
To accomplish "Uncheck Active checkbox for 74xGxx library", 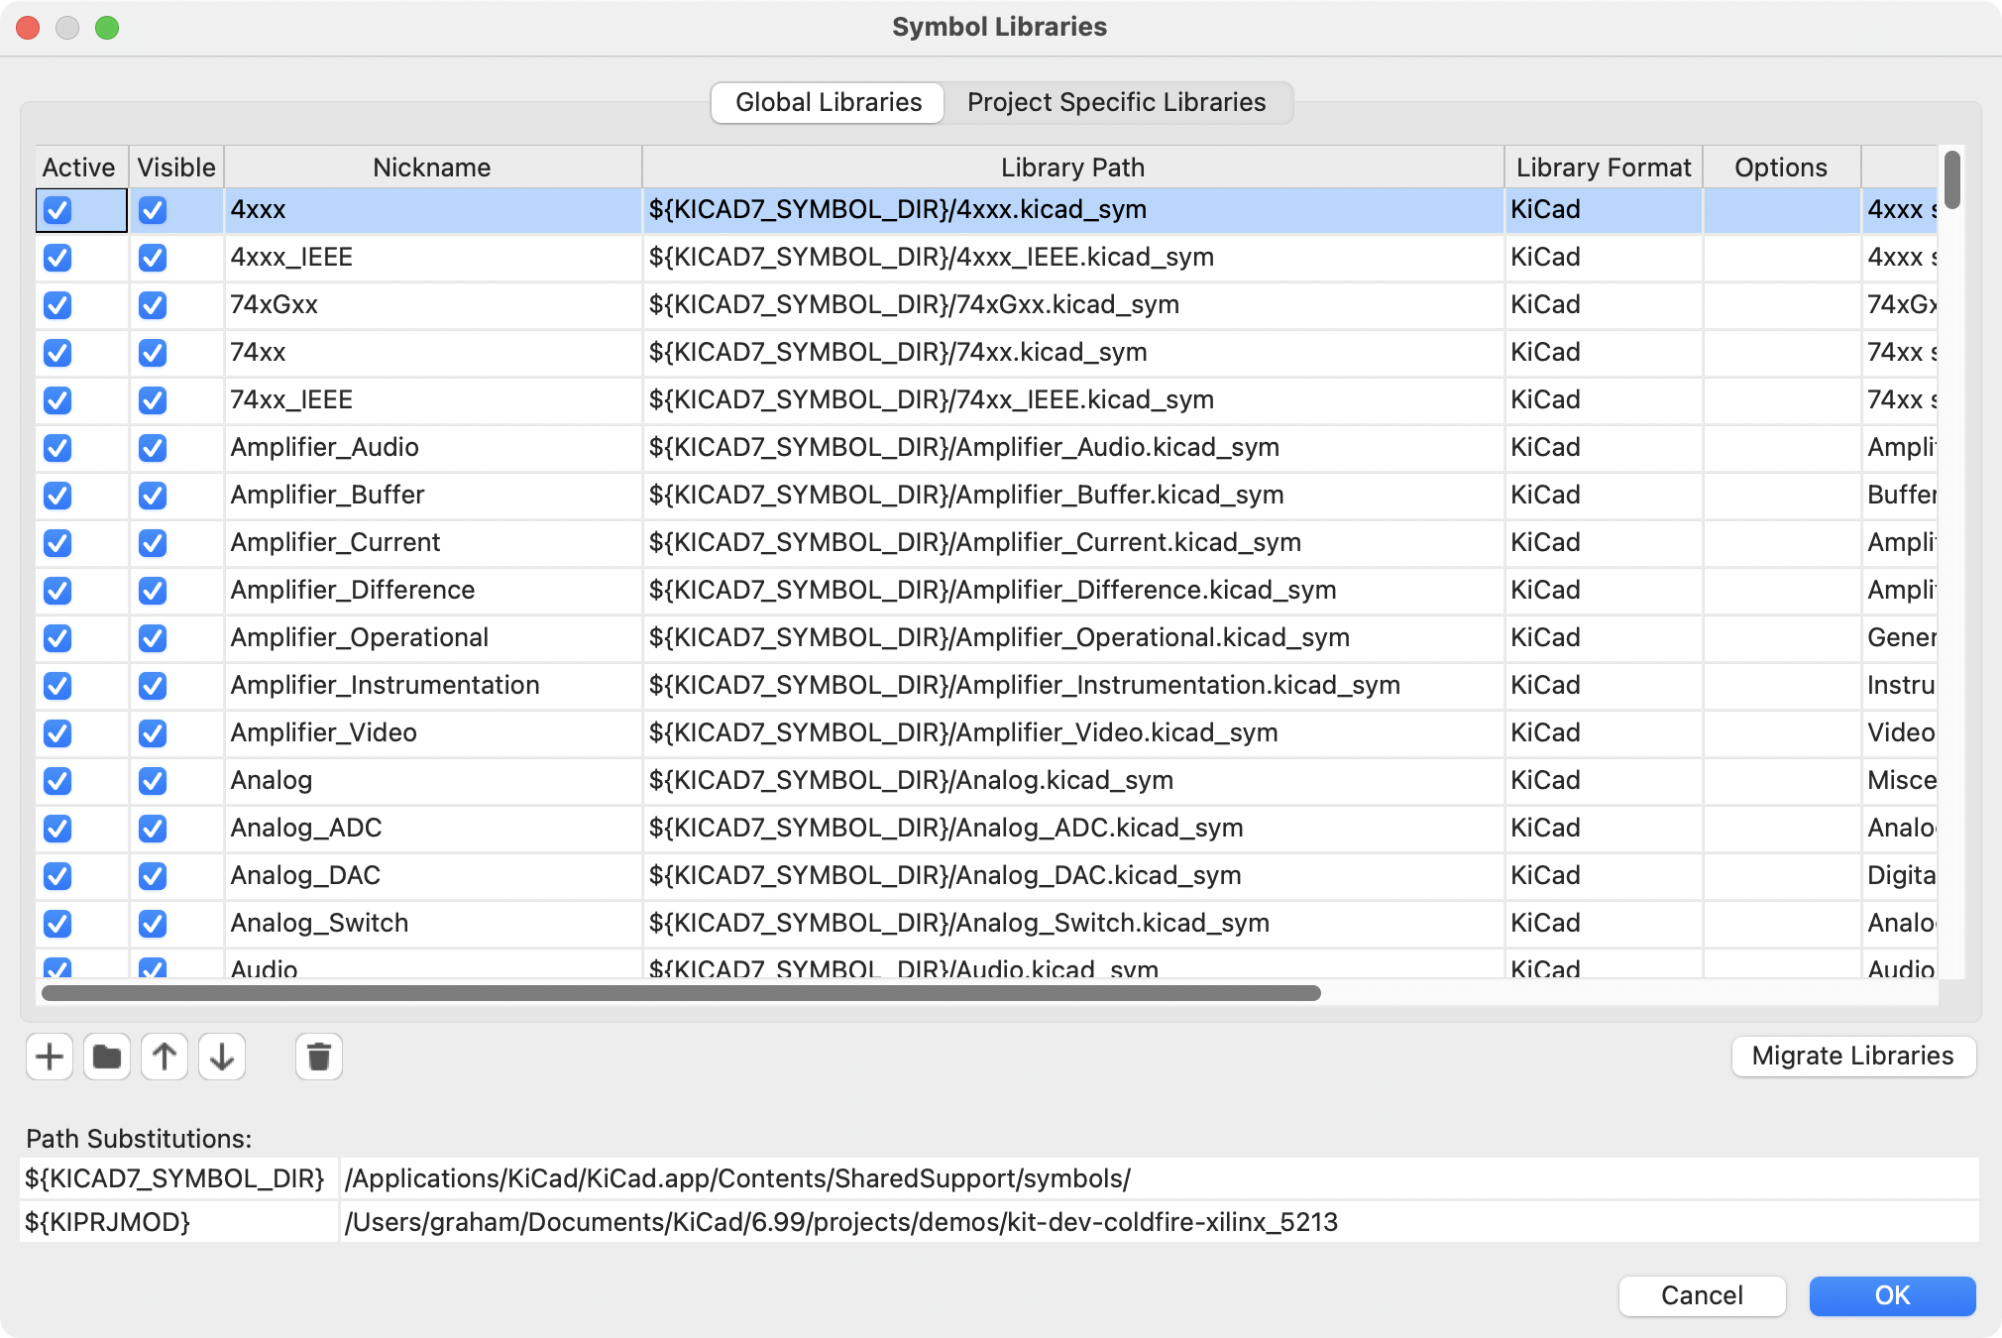I will pyautogui.click(x=57, y=305).
